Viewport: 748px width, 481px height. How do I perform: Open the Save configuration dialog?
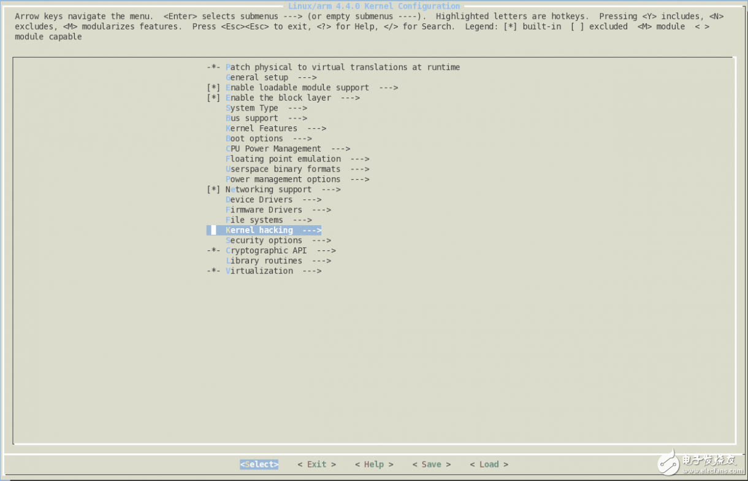click(431, 464)
